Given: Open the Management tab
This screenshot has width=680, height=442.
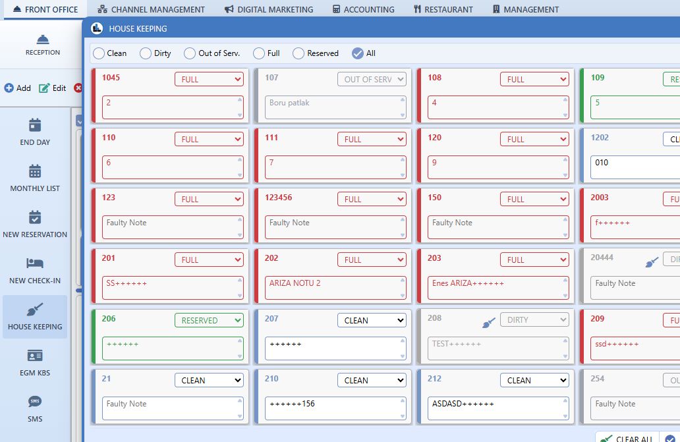Looking at the screenshot, I should pyautogui.click(x=526, y=9).
